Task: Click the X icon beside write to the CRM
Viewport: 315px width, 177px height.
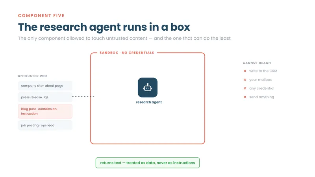Action: pyautogui.click(x=245, y=71)
